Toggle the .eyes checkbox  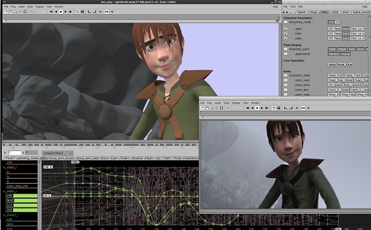pyautogui.click(x=286, y=29)
